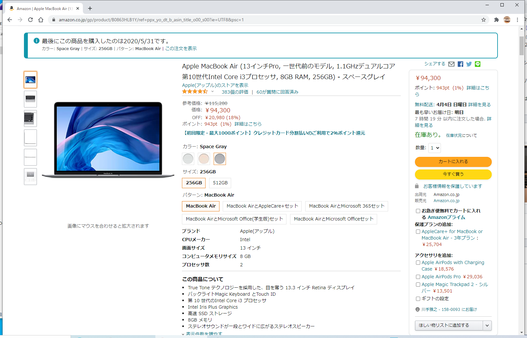The image size is (527, 338).
Task: Share the product via the Facebook icon
Action: pos(460,64)
